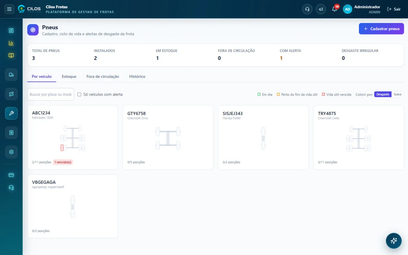Open the bar chart reports icon in the sidebar
Viewport: 408px width, 255px height.
coord(11,43)
